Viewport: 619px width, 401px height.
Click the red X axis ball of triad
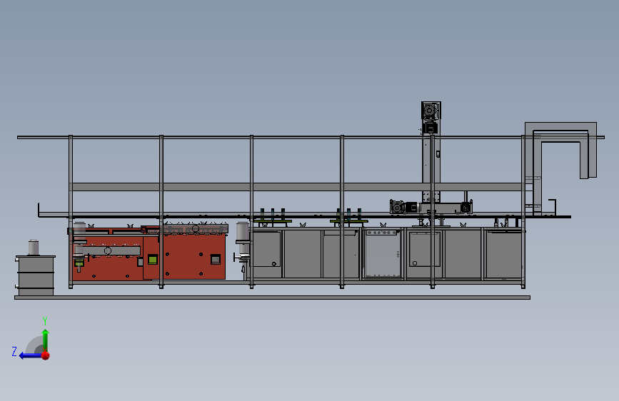(46, 355)
